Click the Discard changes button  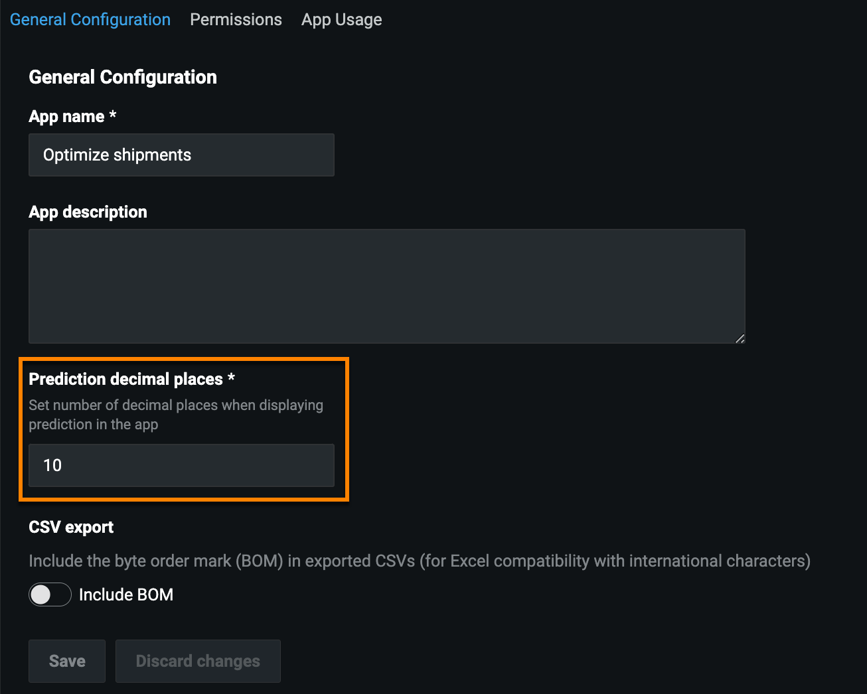[198, 661]
